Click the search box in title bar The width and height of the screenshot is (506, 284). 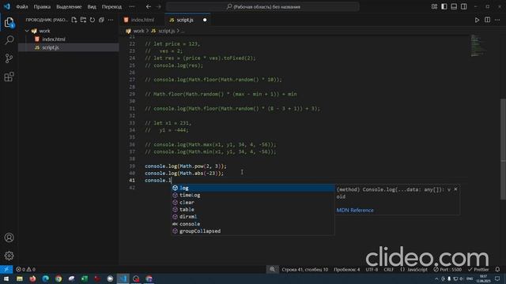[262, 6]
